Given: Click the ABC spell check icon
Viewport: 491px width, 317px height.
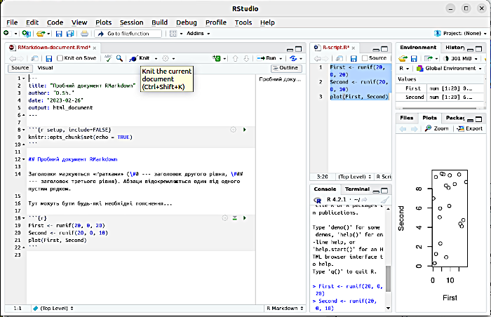Looking at the screenshot, I should tap(108, 58).
